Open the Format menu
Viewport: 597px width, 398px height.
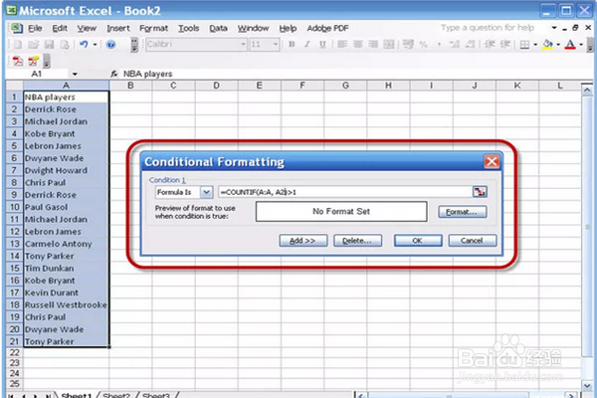[154, 28]
